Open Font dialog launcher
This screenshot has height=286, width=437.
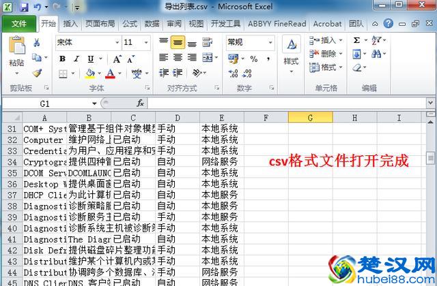[x=147, y=88]
